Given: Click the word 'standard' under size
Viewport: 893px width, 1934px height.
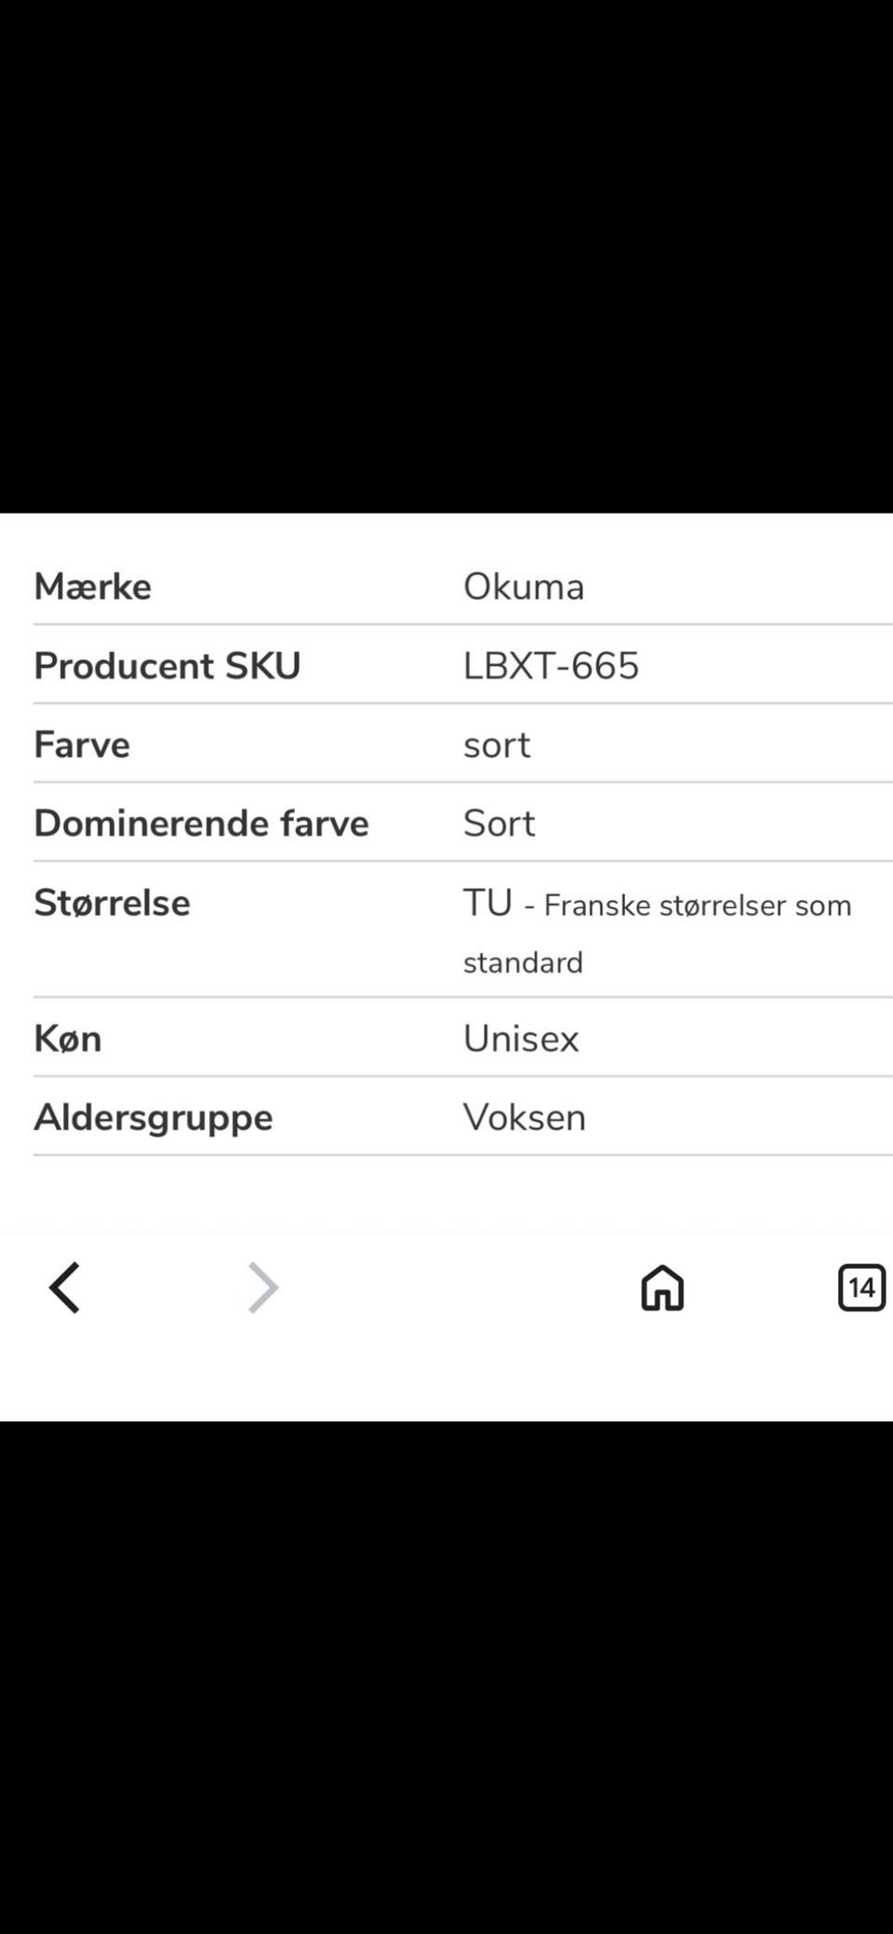Looking at the screenshot, I should point(523,962).
